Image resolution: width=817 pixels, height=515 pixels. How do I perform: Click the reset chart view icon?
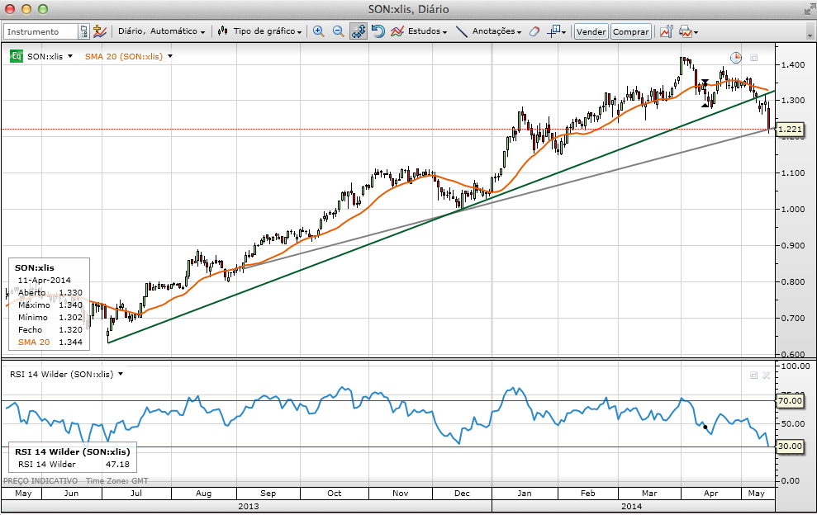pyautogui.click(x=378, y=31)
